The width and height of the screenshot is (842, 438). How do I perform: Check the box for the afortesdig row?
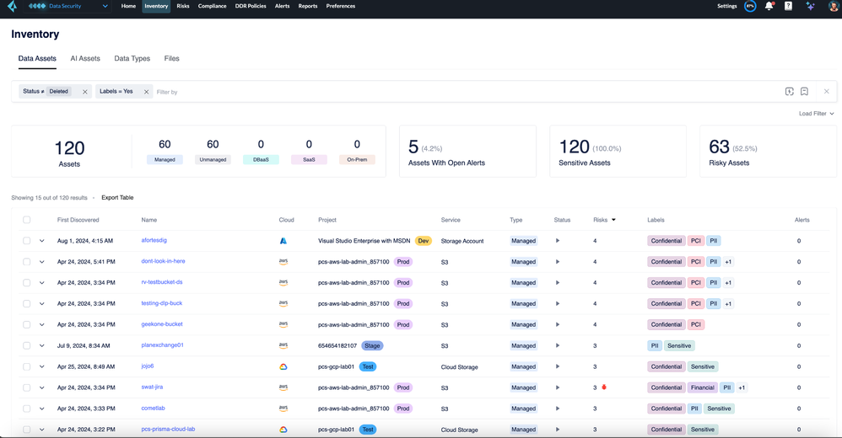coord(27,241)
